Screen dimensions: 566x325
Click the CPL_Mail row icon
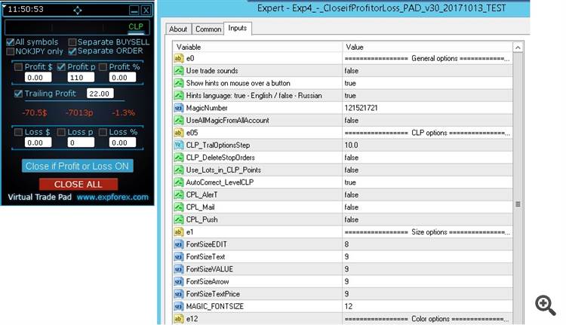coord(178,207)
